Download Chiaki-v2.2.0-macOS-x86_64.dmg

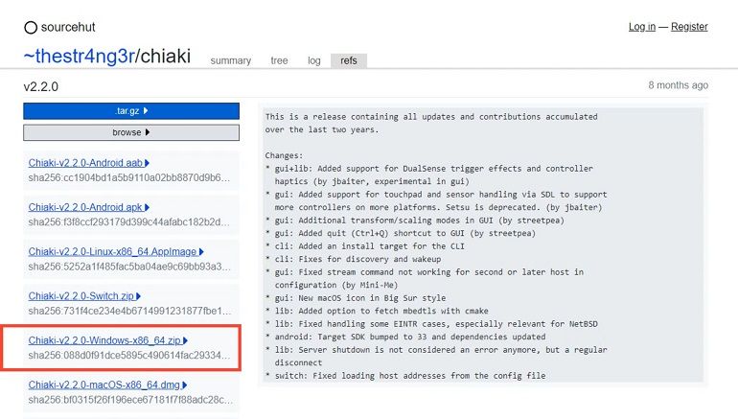pyautogui.click(x=104, y=385)
